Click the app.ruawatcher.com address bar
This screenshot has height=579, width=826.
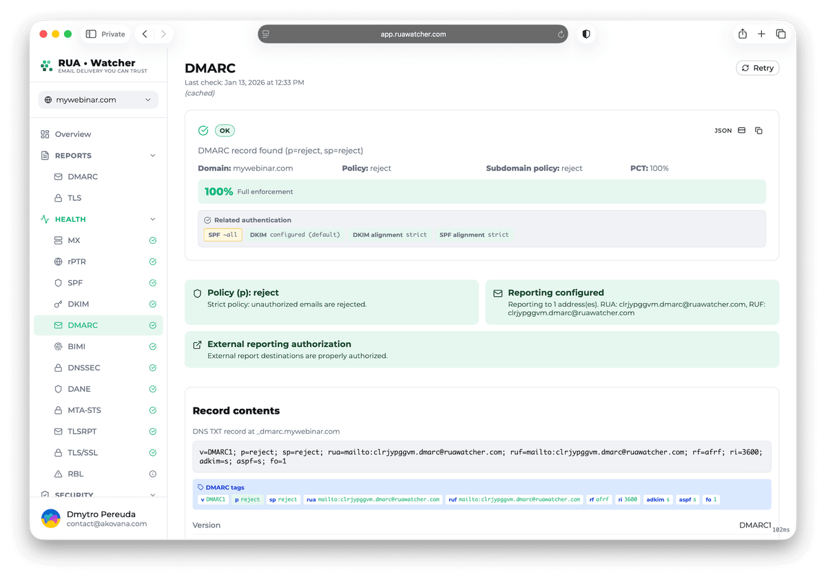click(413, 33)
